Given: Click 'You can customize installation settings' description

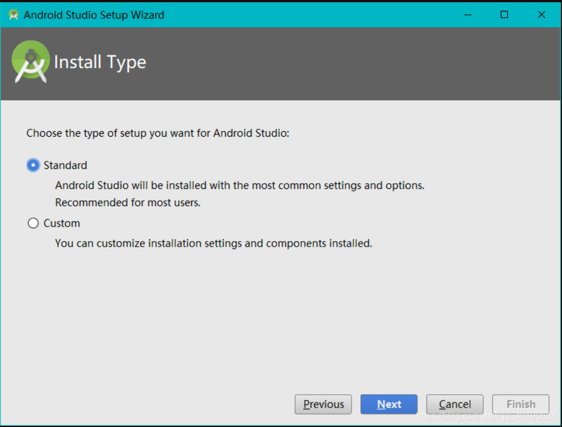Looking at the screenshot, I should coord(213,243).
